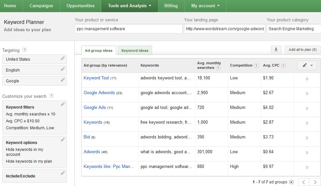Click 'Hide keywords in my plan' text

[x=29, y=161]
